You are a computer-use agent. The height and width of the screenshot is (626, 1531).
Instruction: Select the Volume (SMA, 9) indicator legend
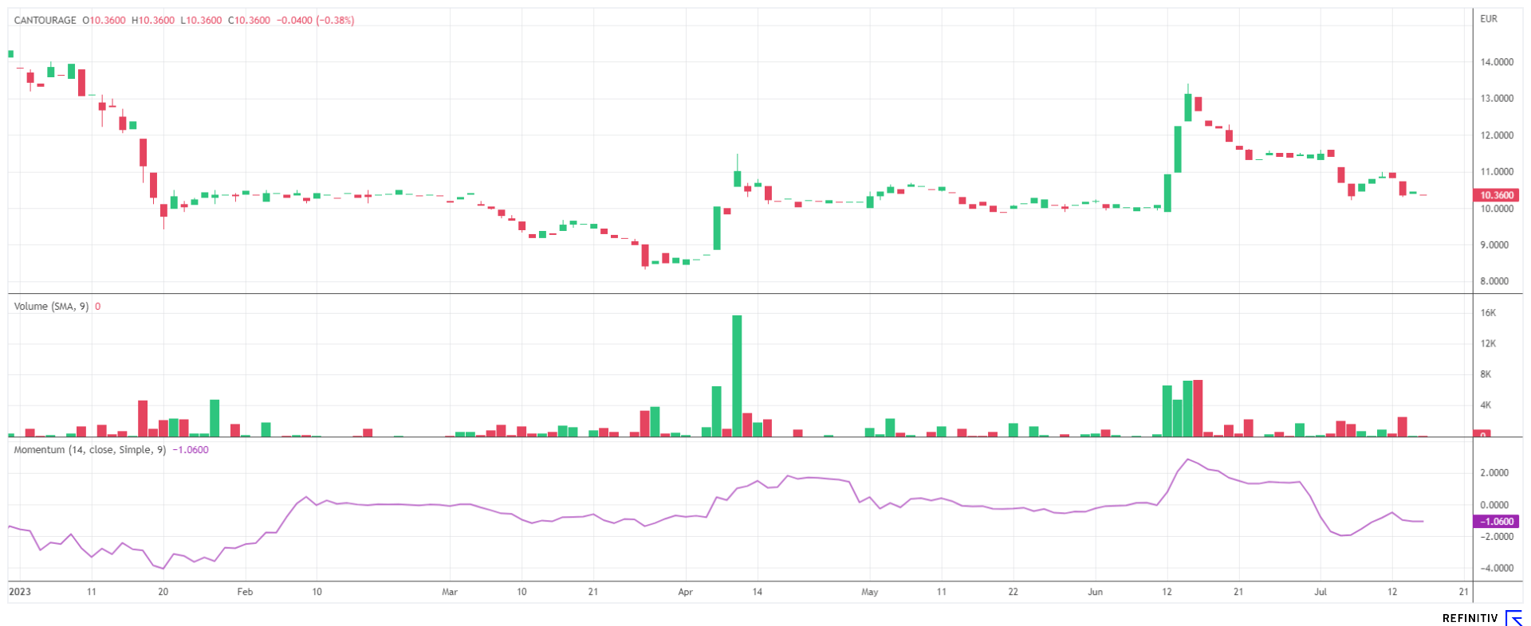51,306
